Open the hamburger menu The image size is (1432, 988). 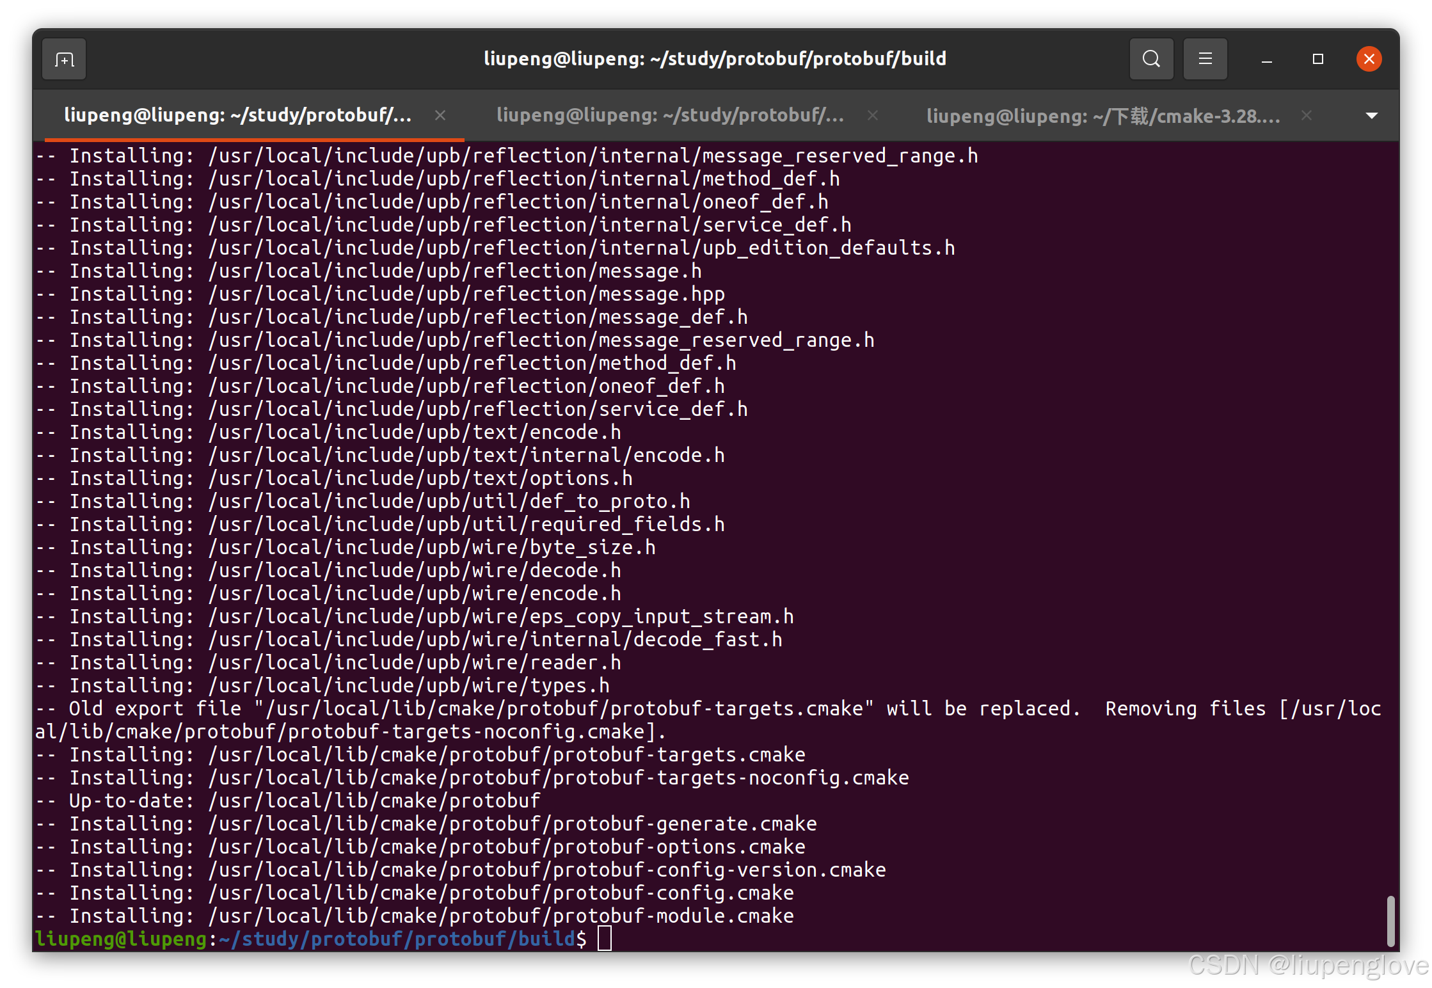tap(1205, 59)
